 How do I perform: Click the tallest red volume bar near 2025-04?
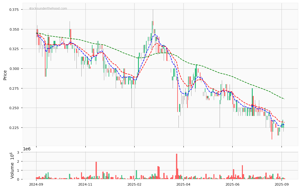[177, 166]
